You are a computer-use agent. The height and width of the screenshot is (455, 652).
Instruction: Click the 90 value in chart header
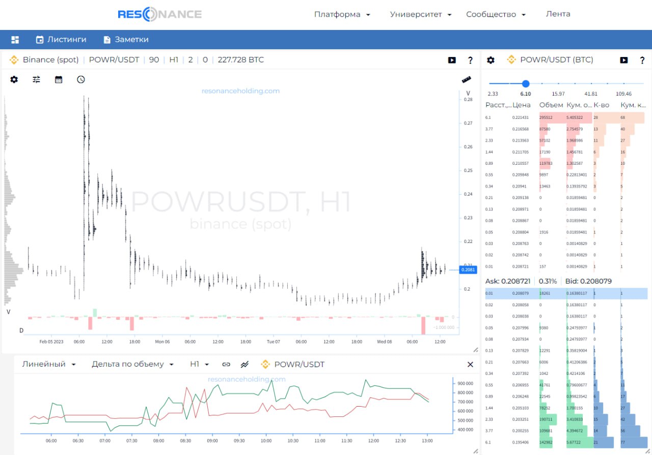(154, 60)
